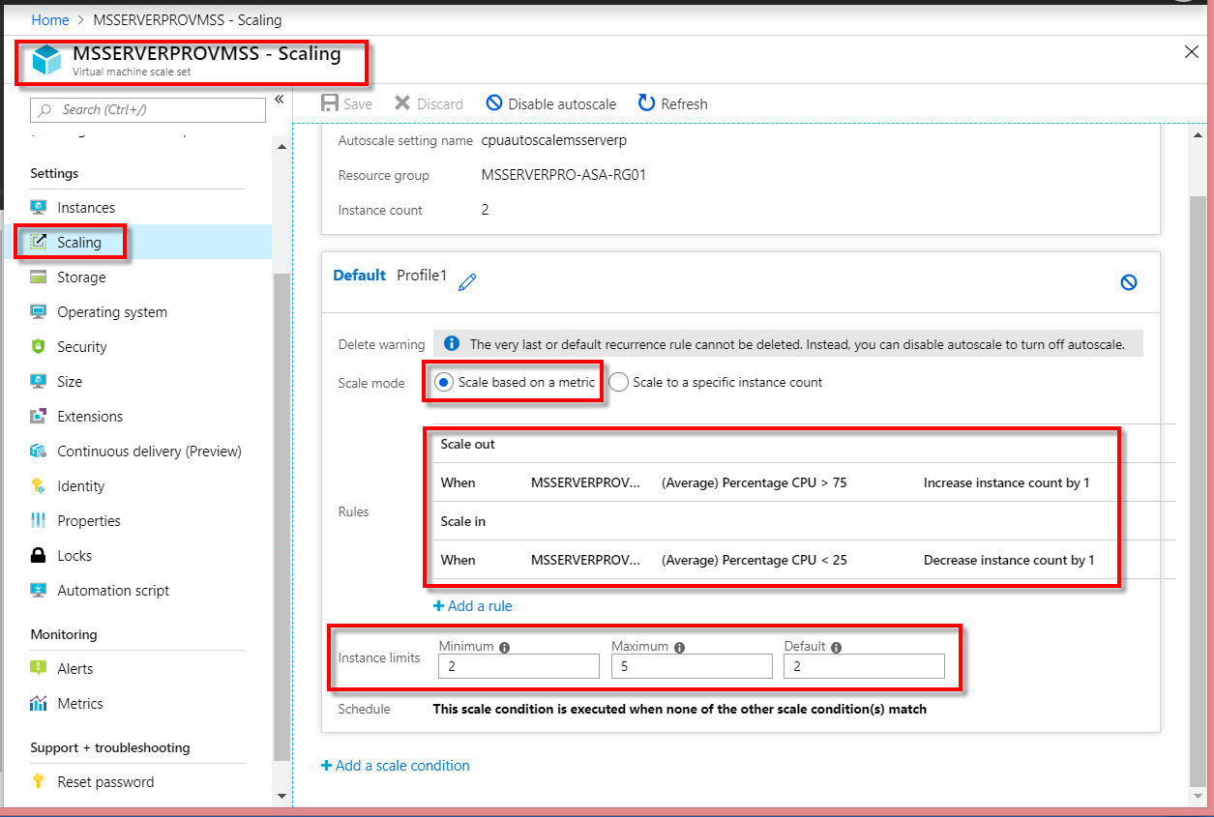Viewport: 1214px width, 817px height.
Task: Click the Maximum instance limit field
Action: click(692, 666)
